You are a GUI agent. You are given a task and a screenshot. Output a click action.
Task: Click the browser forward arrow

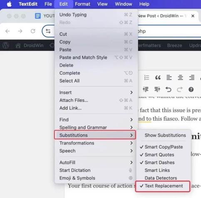tap(20, 31)
